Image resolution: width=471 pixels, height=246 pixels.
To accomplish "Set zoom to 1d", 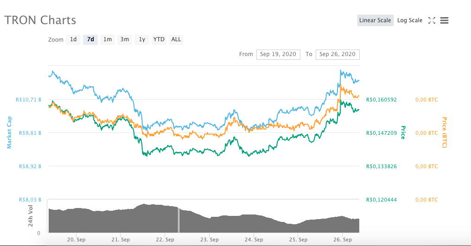I will click(73, 39).
